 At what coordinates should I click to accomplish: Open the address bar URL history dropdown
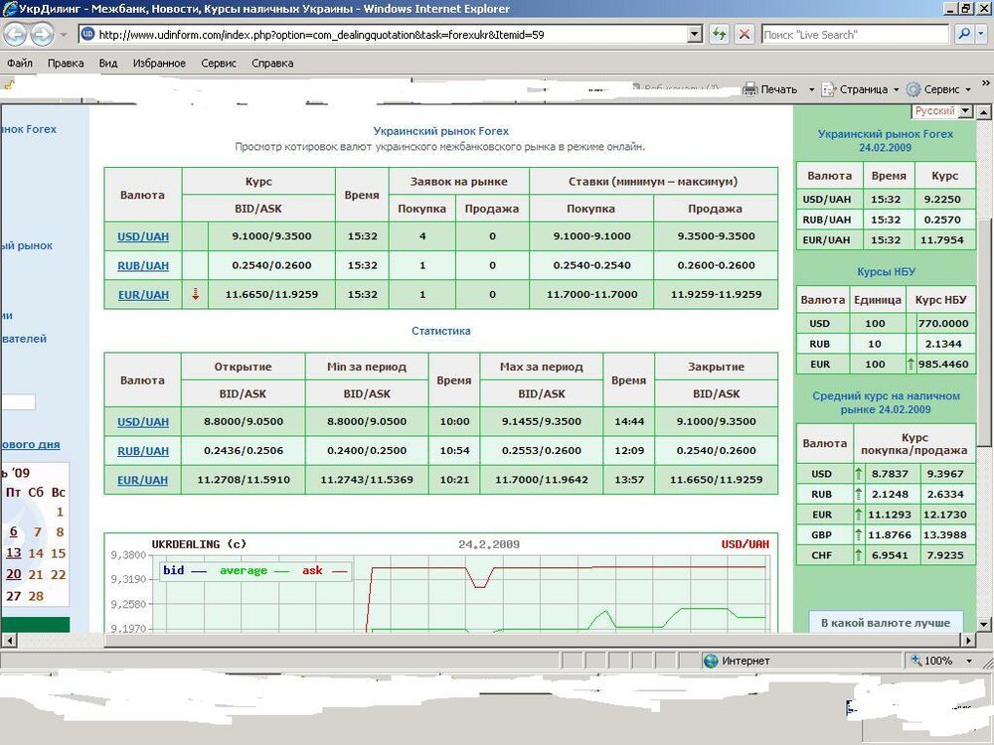coord(696,34)
